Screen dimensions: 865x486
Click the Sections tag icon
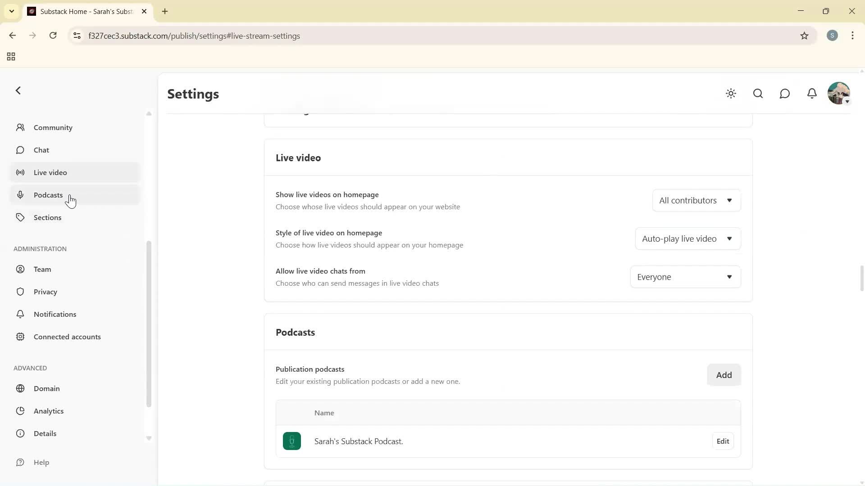pos(21,217)
